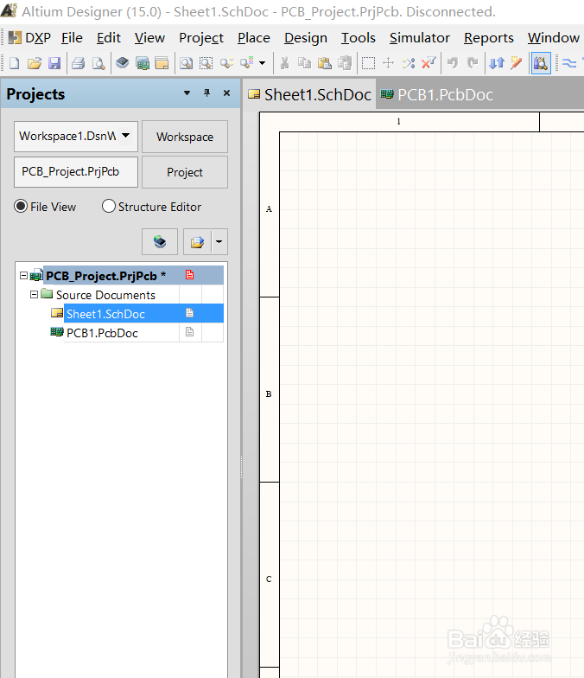
Task: Click the panel open-document folder button
Action: (x=197, y=242)
